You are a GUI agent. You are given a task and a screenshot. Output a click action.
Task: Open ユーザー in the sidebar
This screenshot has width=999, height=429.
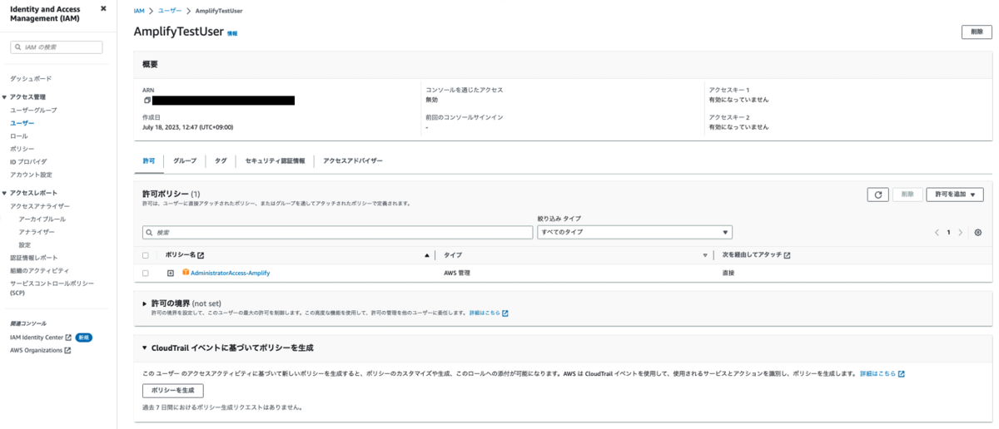(x=22, y=122)
